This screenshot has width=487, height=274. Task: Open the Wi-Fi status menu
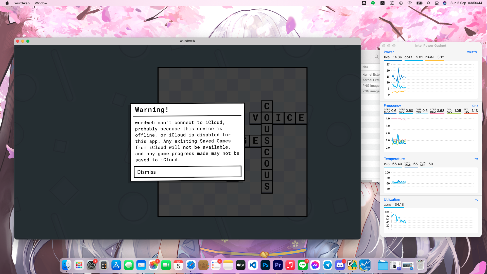coord(410,3)
